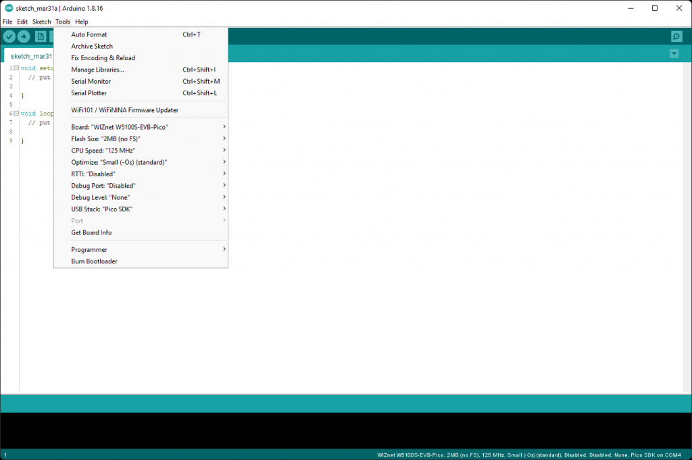Open the Help menu
The height and width of the screenshot is (460, 692).
click(82, 22)
